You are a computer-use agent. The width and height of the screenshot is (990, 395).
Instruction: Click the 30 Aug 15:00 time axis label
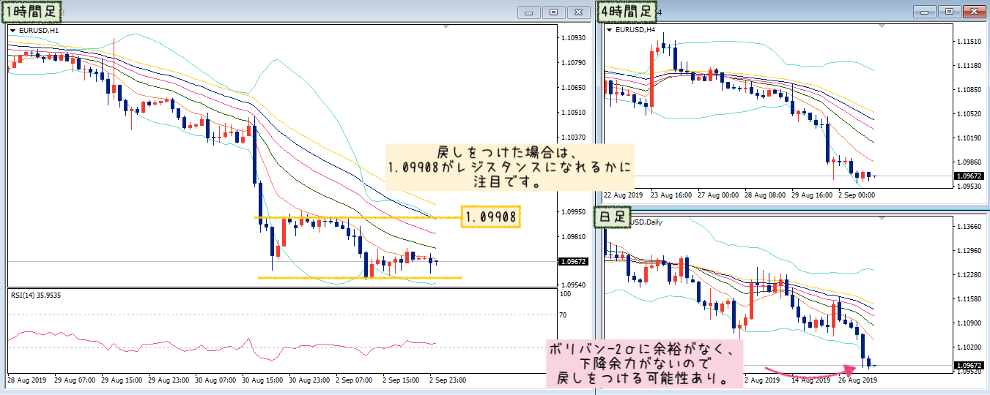point(261,381)
